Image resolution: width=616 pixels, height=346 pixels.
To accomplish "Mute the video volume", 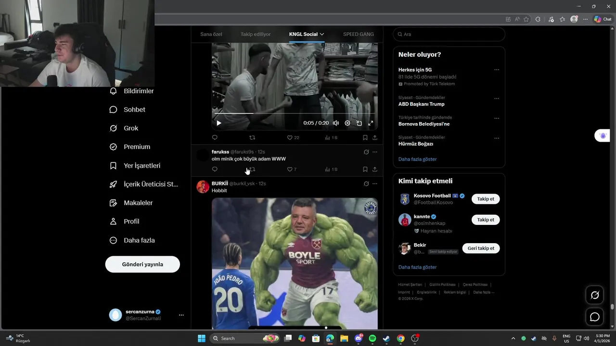I will [336, 123].
